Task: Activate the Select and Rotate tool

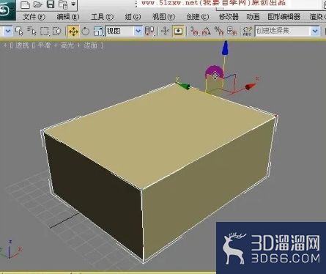Action: click(x=86, y=32)
